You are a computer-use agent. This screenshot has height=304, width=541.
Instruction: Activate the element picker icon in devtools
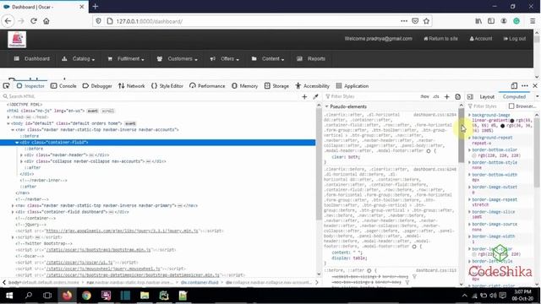[6, 86]
